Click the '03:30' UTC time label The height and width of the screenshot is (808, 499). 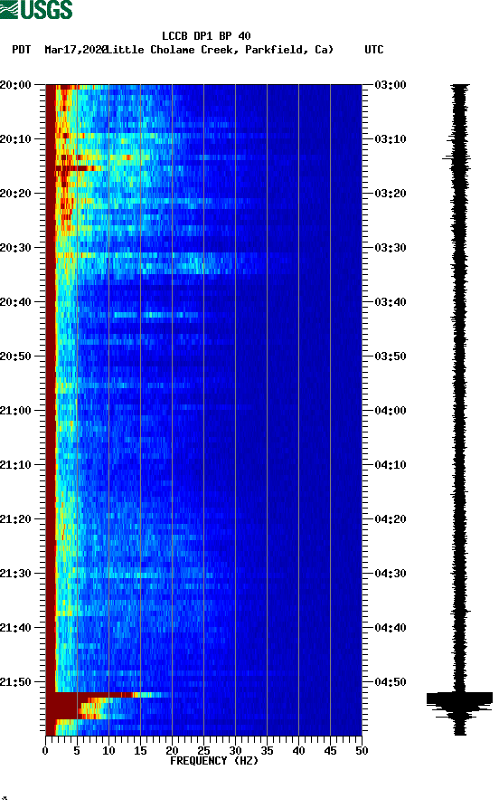[x=391, y=247]
